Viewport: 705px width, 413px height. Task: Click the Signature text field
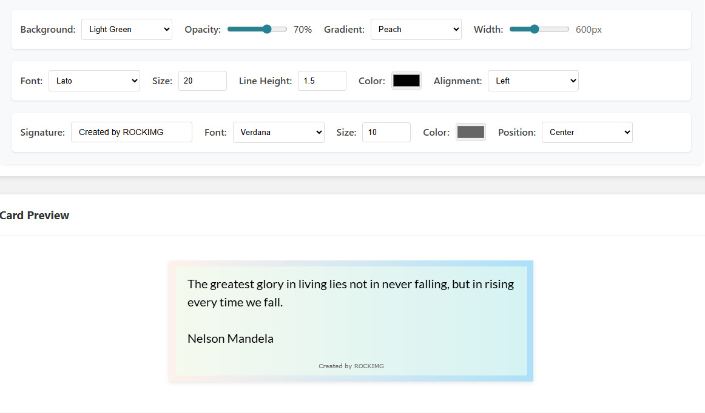[131, 132]
